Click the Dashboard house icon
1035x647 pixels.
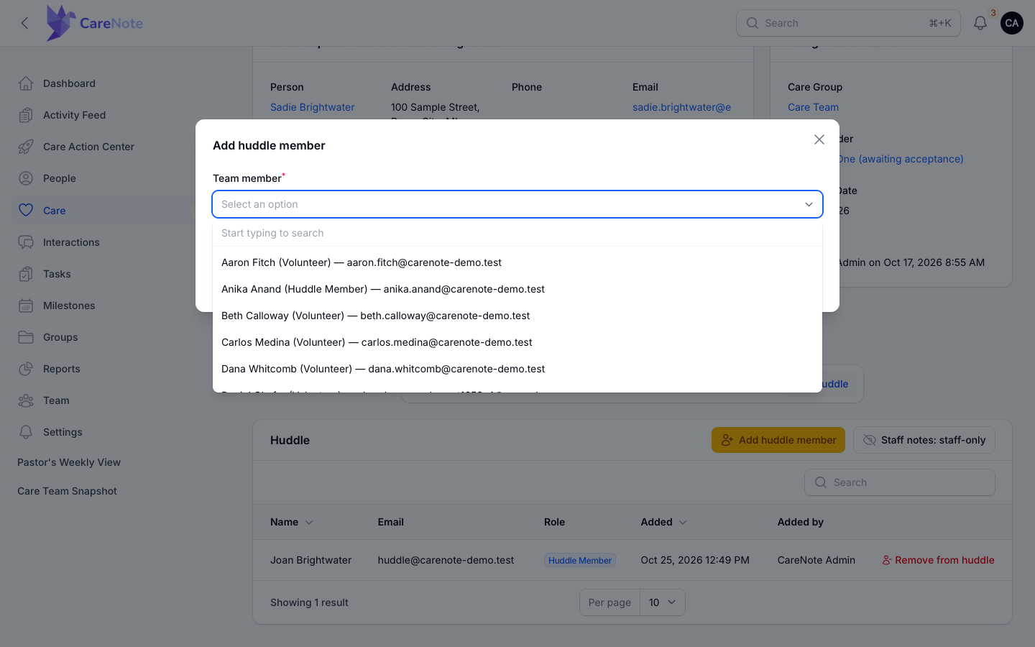pyautogui.click(x=26, y=83)
